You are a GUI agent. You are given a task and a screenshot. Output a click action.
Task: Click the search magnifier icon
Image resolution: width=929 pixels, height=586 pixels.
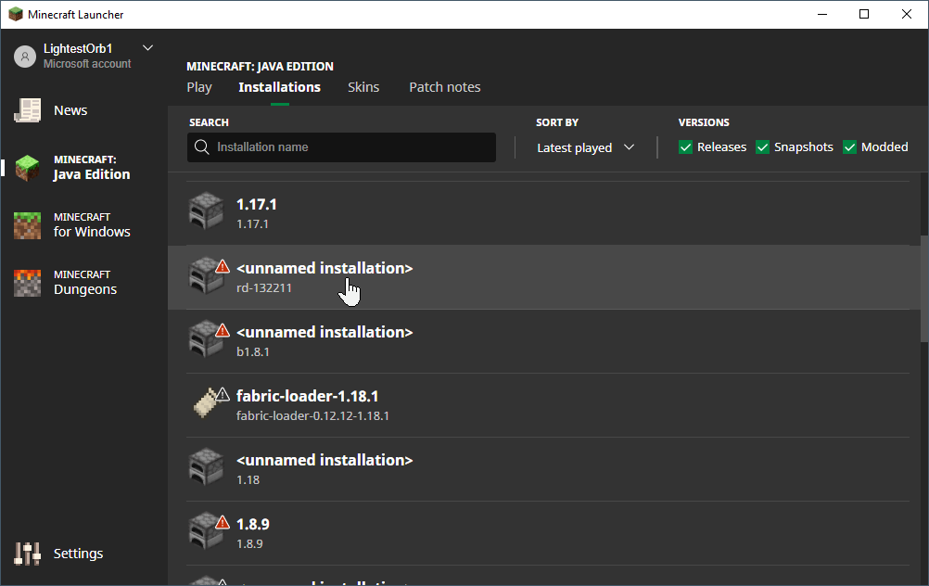tap(201, 146)
